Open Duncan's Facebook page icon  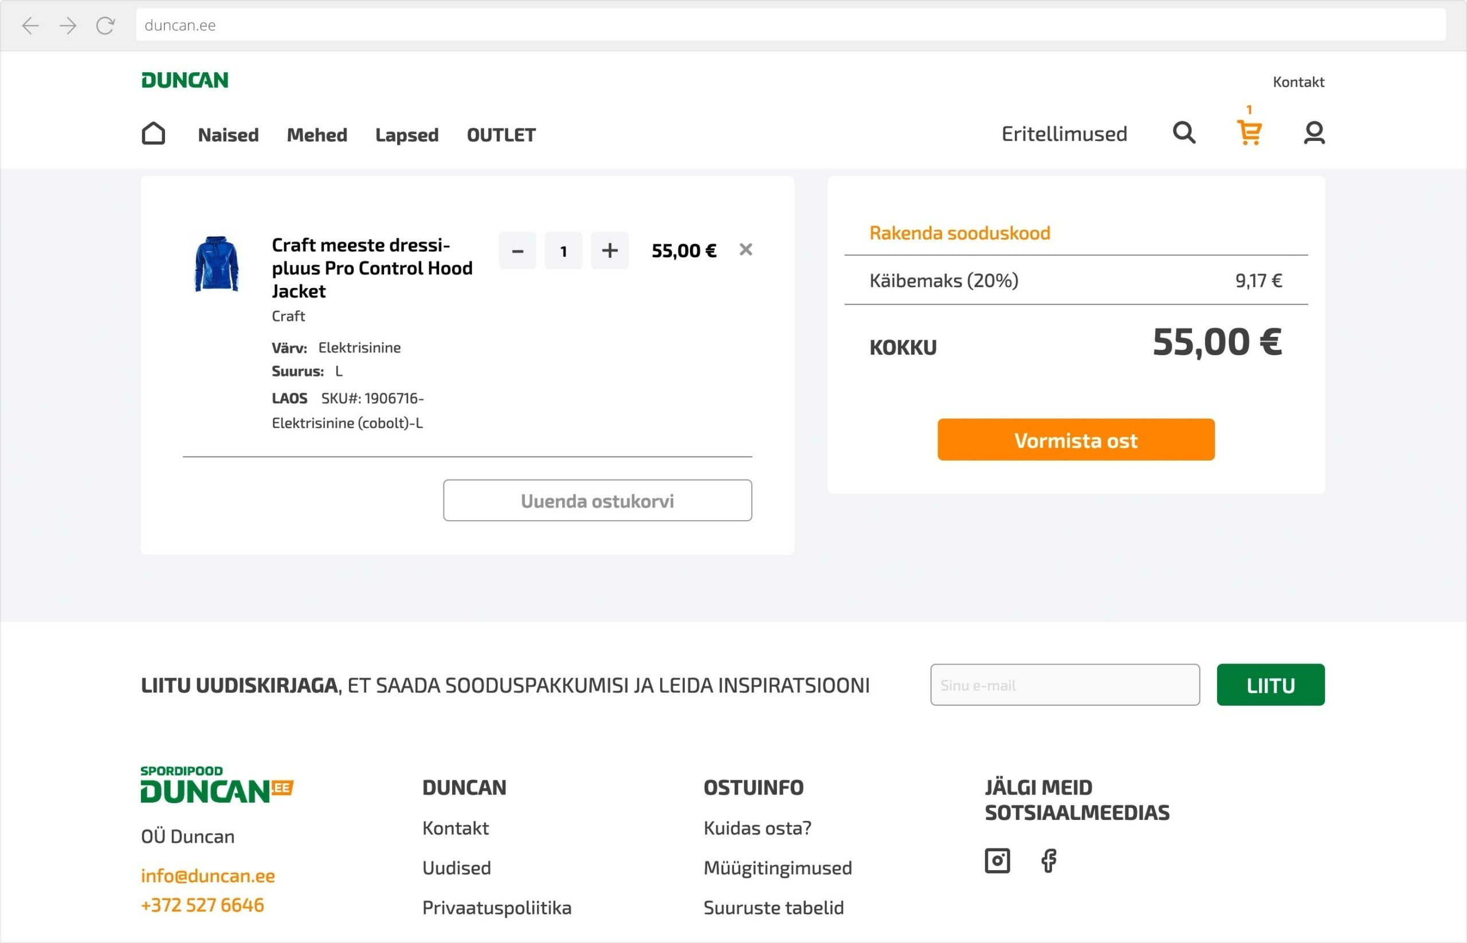pos(1049,861)
